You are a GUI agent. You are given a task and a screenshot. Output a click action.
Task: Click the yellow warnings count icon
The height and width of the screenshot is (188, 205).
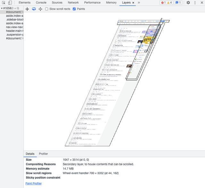click(x=169, y=3)
